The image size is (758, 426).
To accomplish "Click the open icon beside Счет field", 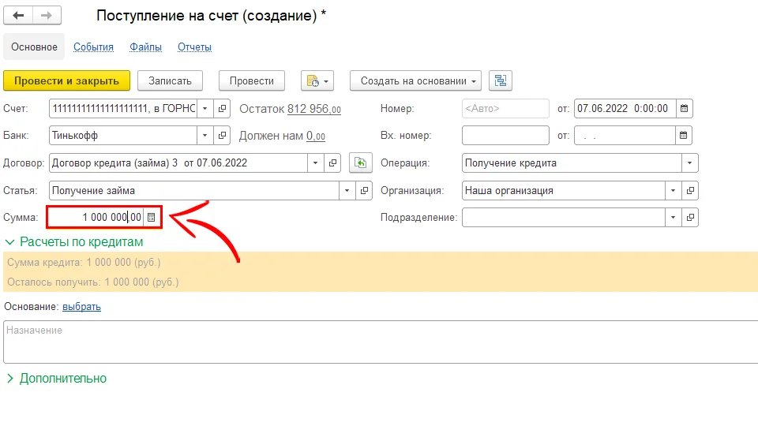I will pyautogui.click(x=223, y=109).
